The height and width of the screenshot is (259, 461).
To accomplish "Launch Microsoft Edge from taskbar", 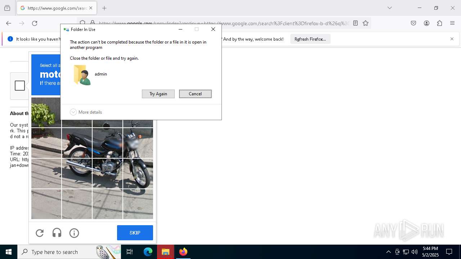I will pos(148,252).
